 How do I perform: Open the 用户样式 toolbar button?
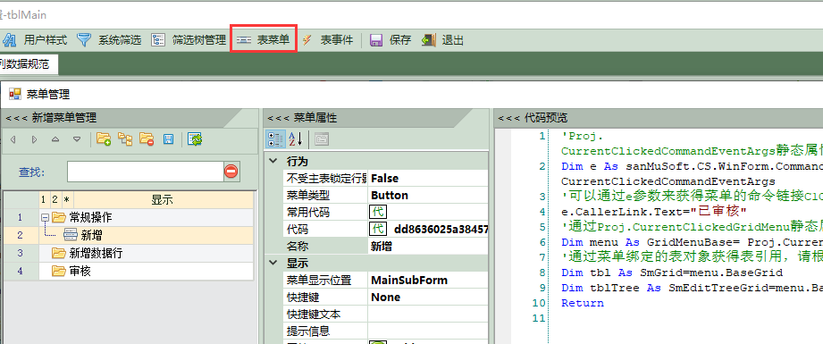coord(35,40)
